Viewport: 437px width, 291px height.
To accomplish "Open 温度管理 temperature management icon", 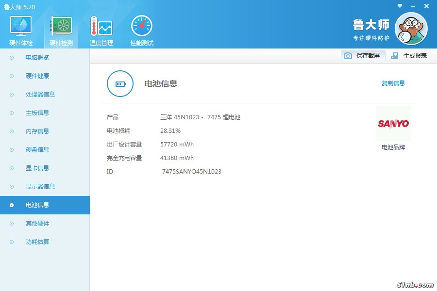I will pyautogui.click(x=101, y=27).
